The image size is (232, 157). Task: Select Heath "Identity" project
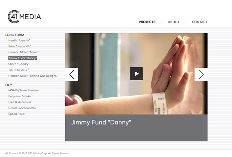[x=19, y=40]
